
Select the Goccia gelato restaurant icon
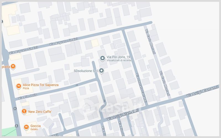[26, 127]
